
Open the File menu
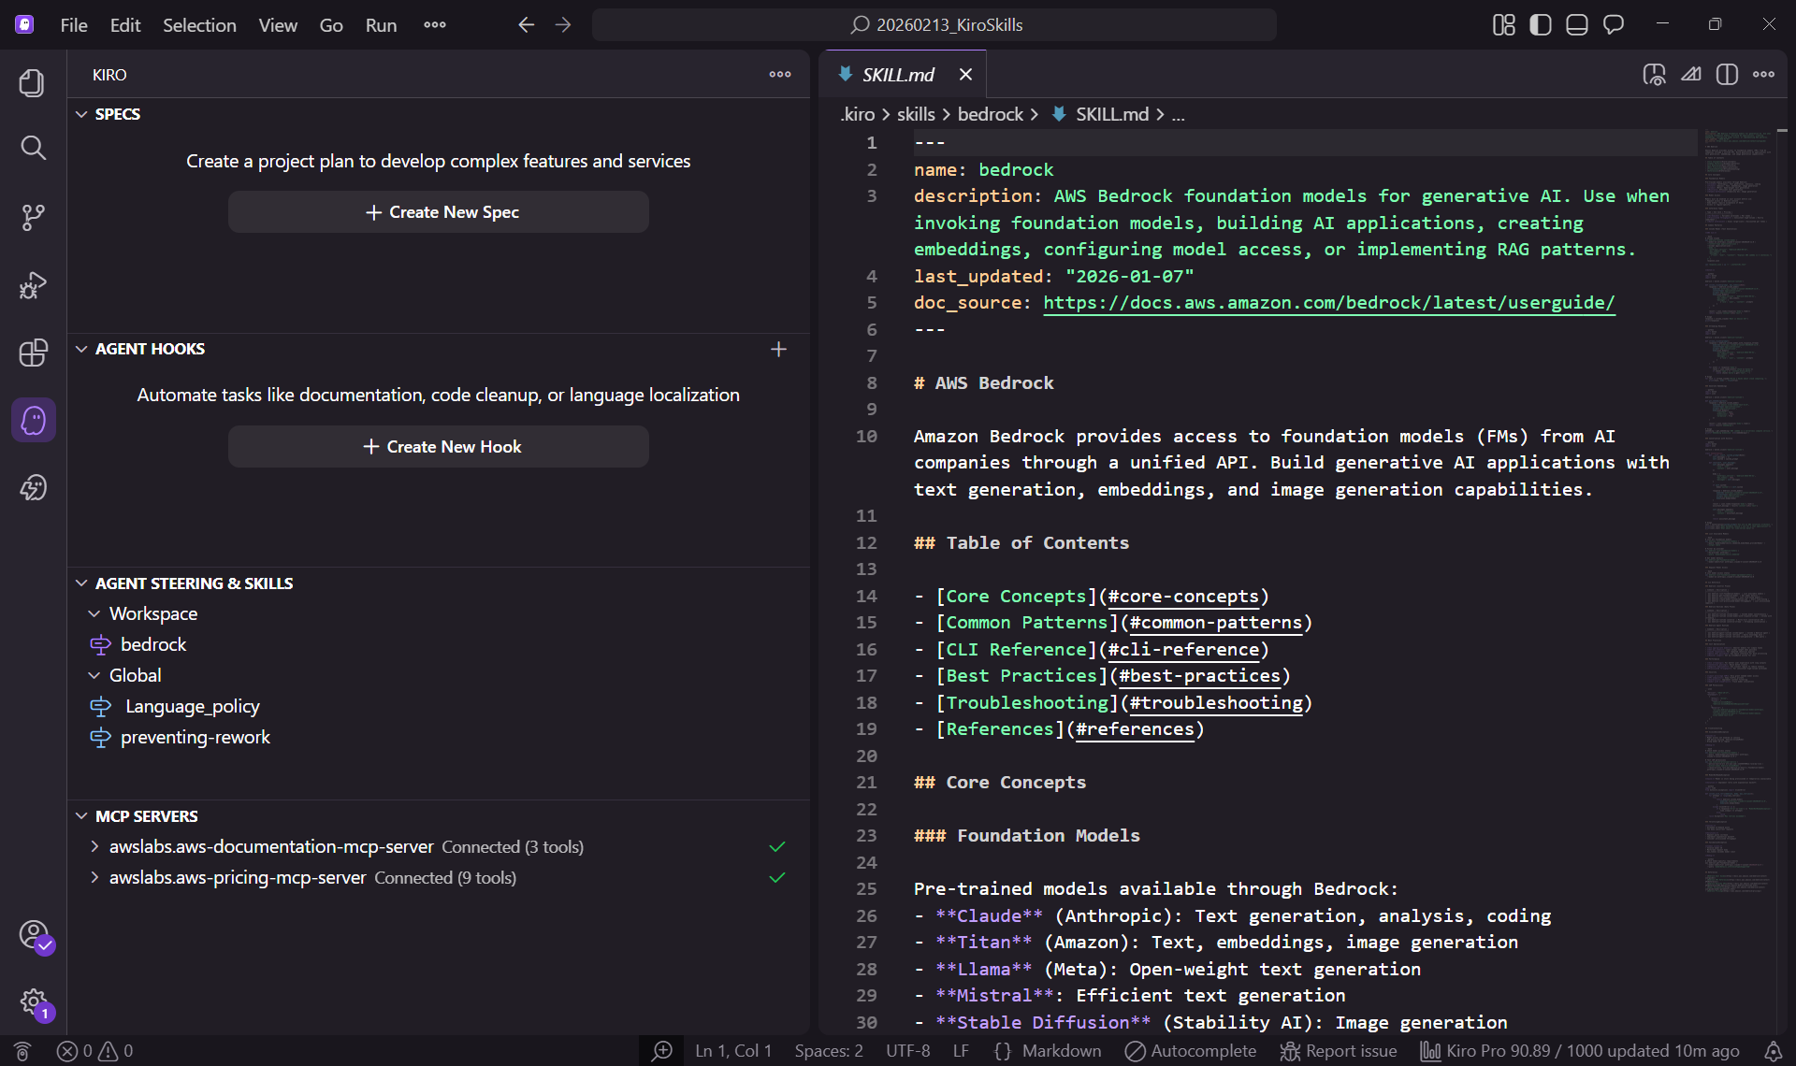[x=72, y=24]
